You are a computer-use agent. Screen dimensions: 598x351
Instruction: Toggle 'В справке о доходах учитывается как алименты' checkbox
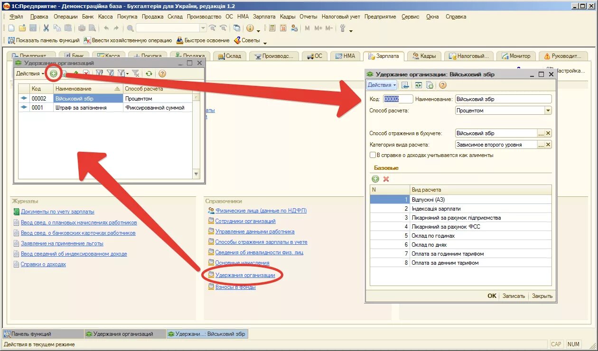(x=373, y=155)
